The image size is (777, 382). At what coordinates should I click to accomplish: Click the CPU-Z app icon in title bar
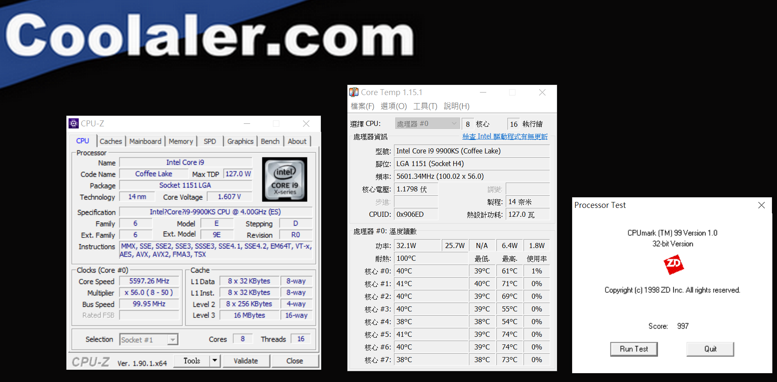[74, 123]
